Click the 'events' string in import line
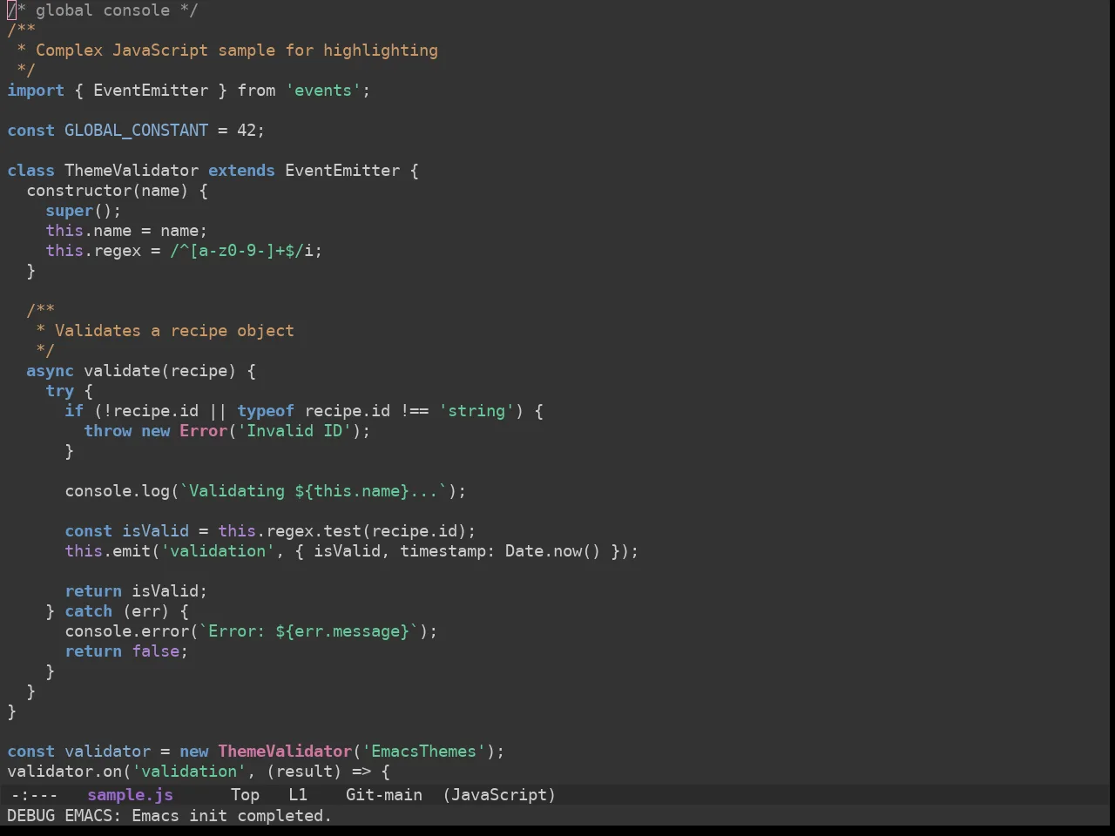Viewport: 1115px width, 836px height. (x=323, y=91)
